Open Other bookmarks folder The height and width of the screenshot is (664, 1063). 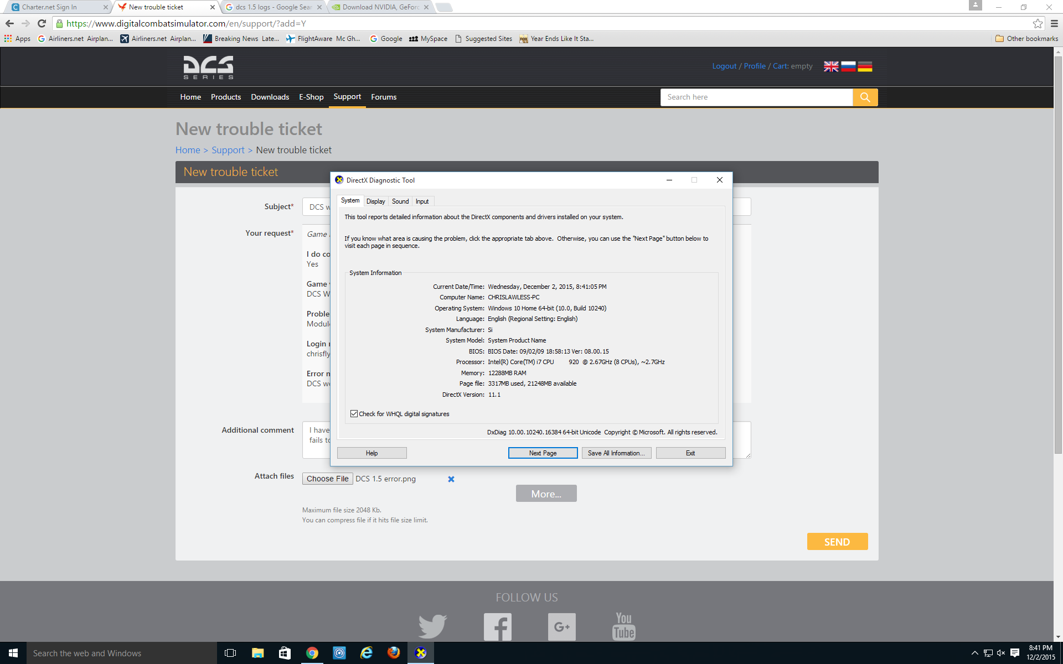point(1026,39)
